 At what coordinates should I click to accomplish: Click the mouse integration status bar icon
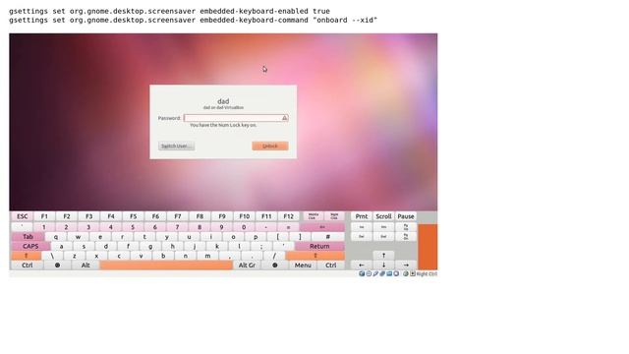[x=406, y=273]
